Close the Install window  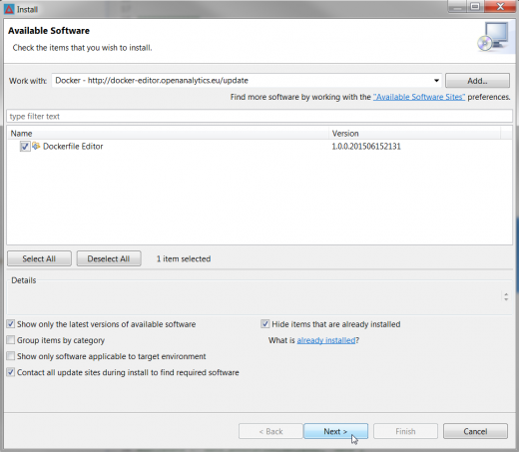500,7
